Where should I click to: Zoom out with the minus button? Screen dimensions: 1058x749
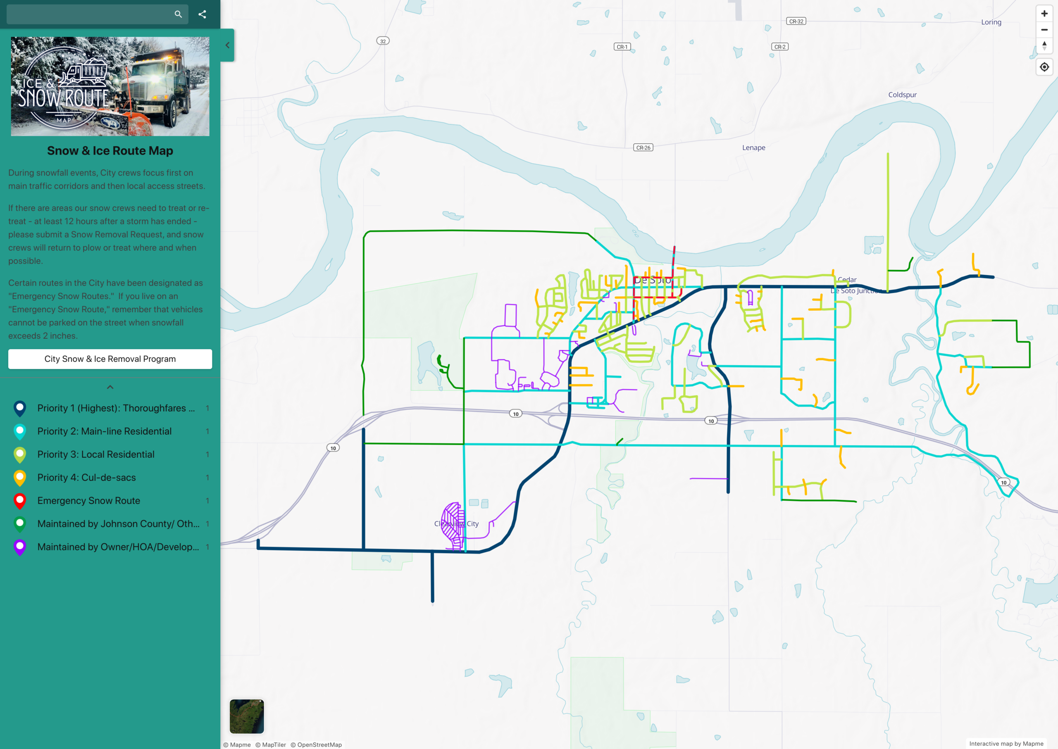click(1044, 30)
